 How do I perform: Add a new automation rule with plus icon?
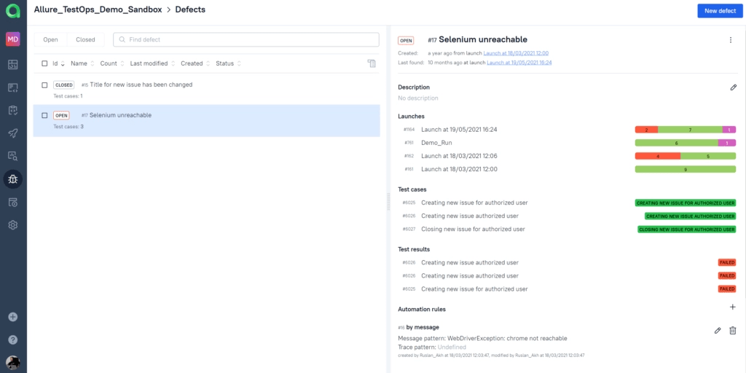[733, 307]
